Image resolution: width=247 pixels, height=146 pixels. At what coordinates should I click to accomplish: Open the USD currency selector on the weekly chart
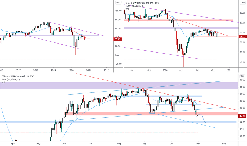[x=242, y=3]
